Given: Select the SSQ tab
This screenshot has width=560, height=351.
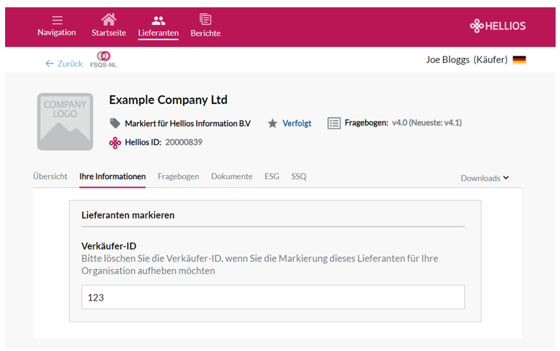Looking at the screenshot, I should click(299, 176).
